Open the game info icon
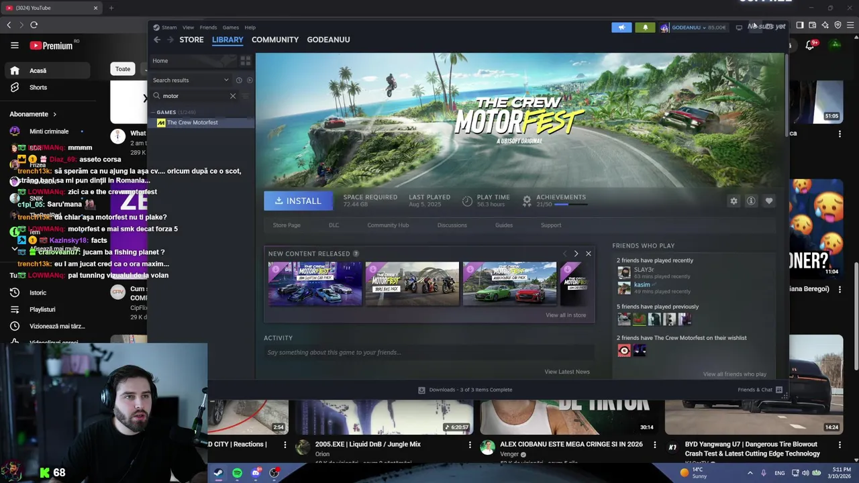This screenshot has width=859, height=483. [751, 201]
